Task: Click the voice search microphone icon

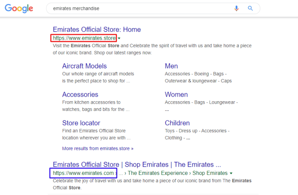Action: pyautogui.click(x=237, y=8)
